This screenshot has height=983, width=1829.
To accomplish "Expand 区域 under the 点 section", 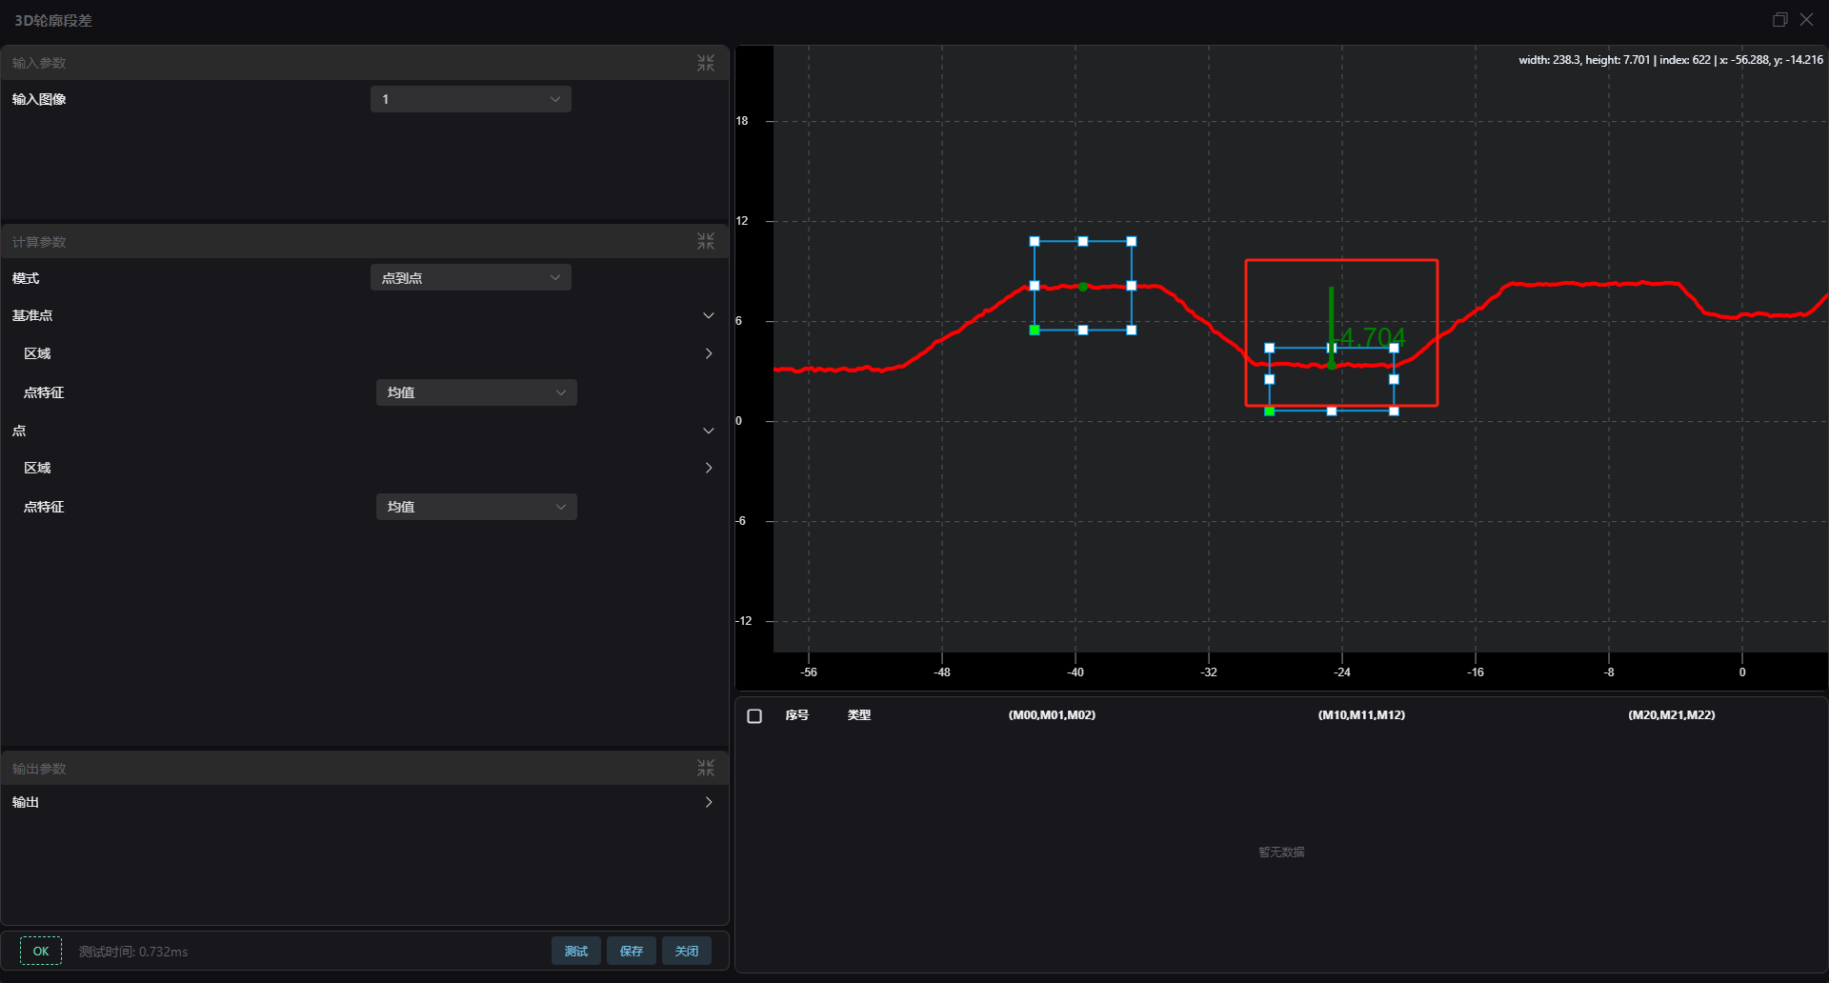I will coord(708,468).
